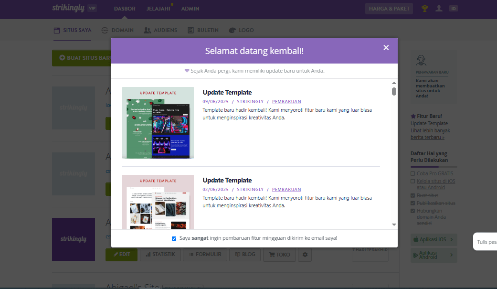
Task: Toggle the Coba Pro GRATIS checkbox
Action: [x=412, y=173]
